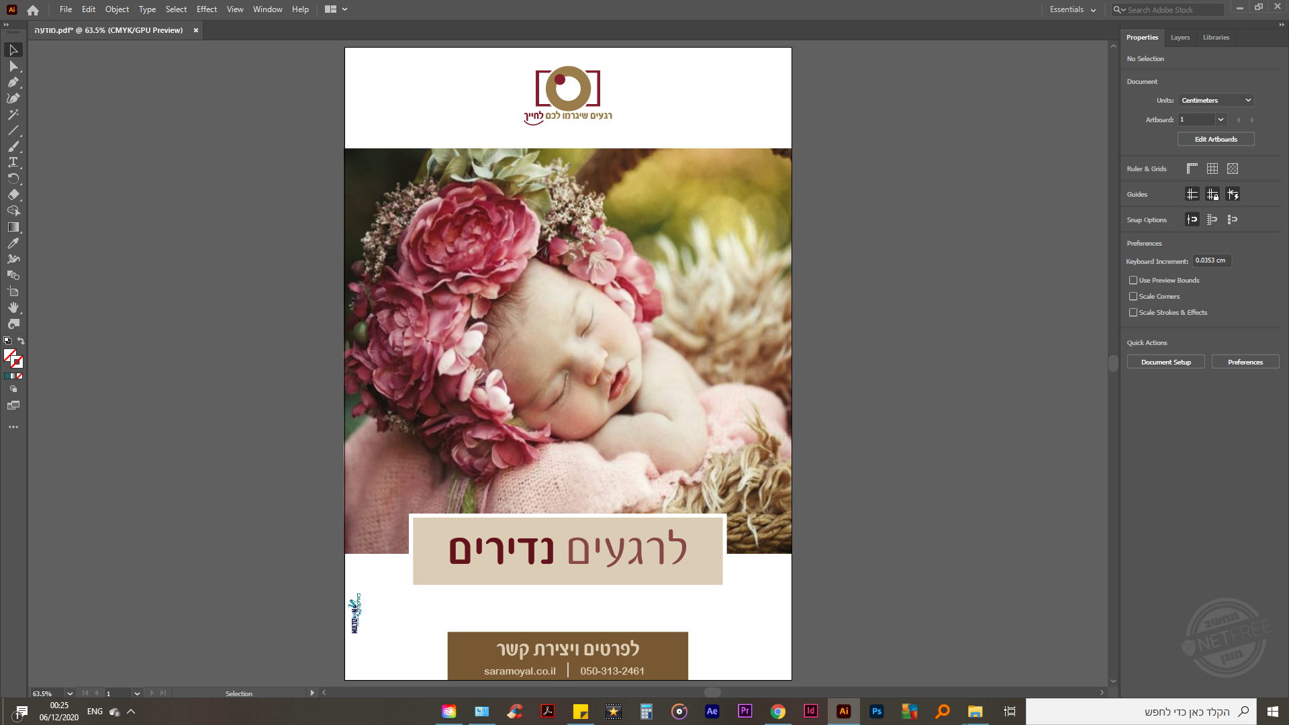Open the Units dropdown
This screenshot has width=1289, height=725.
pos(1216,100)
